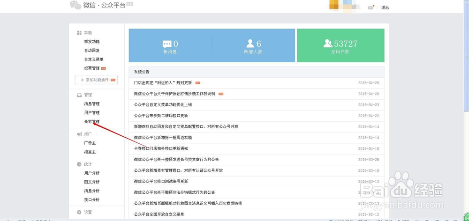Open the mail envelope notification icon
The height and width of the screenshot is (221, 469).
[371, 7]
